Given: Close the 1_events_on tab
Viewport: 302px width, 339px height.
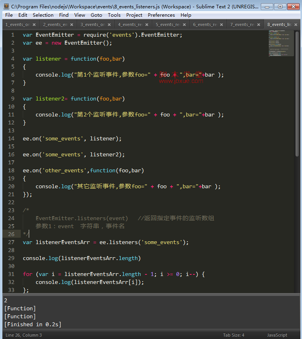Looking at the screenshot, I should [x=34, y=25].
